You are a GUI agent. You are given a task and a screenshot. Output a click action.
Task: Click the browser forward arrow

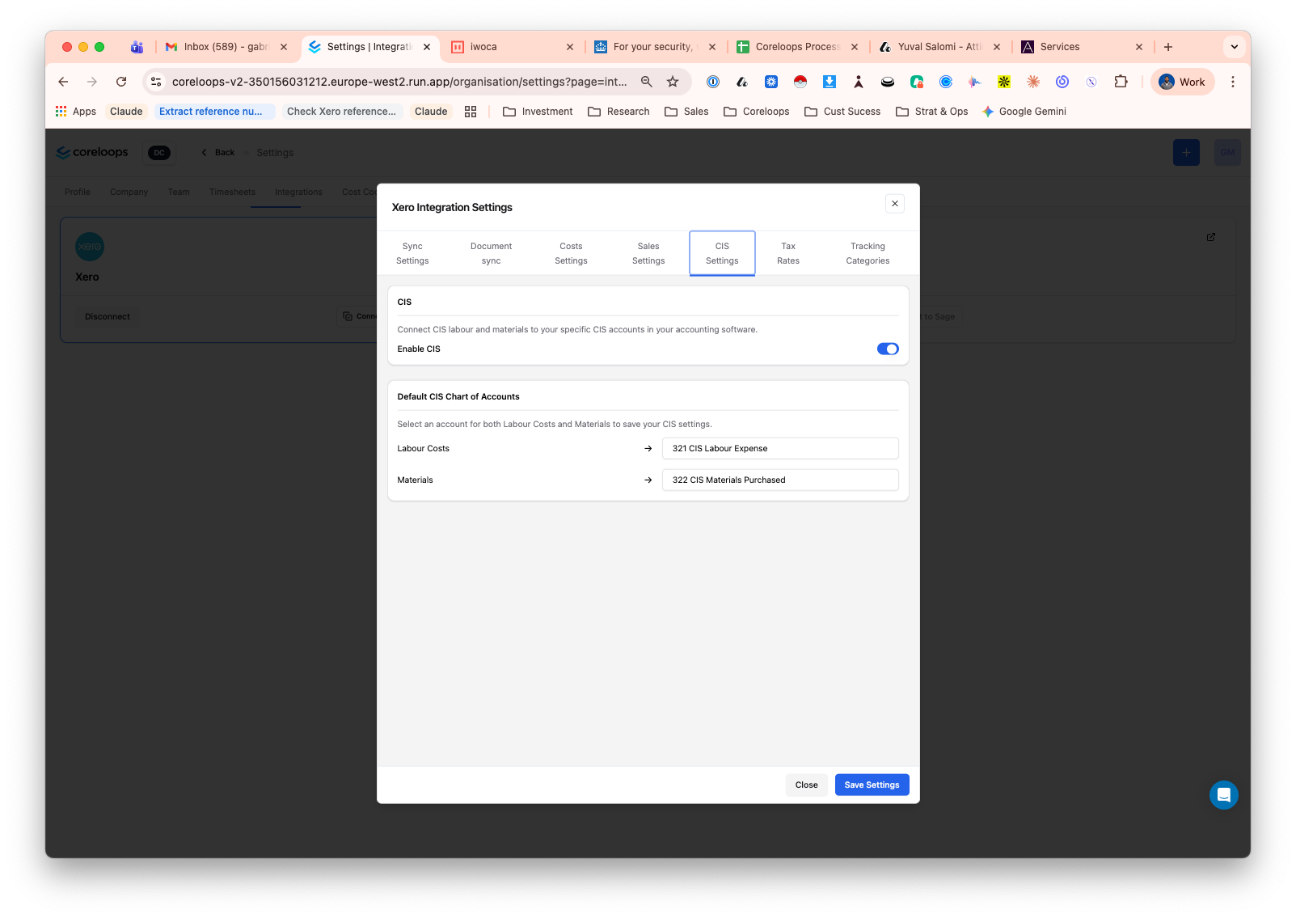(92, 82)
